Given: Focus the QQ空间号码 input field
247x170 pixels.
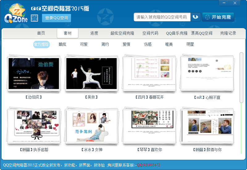Looking at the screenshot, I should pyautogui.click(x=162, y=17).
